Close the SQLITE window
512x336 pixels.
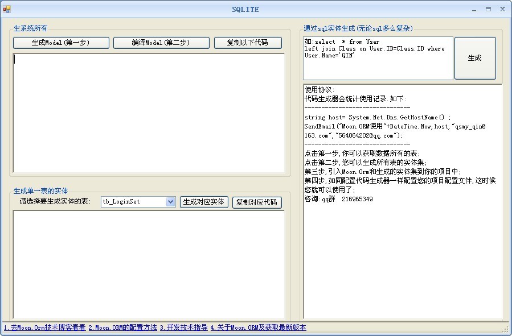(502, 9)
